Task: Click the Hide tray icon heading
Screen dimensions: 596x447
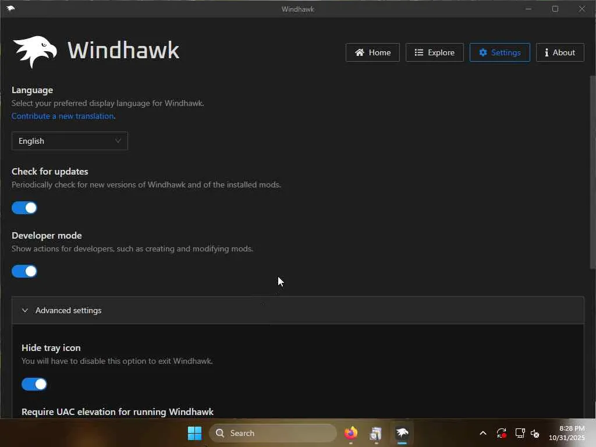Action: [51, 348]
